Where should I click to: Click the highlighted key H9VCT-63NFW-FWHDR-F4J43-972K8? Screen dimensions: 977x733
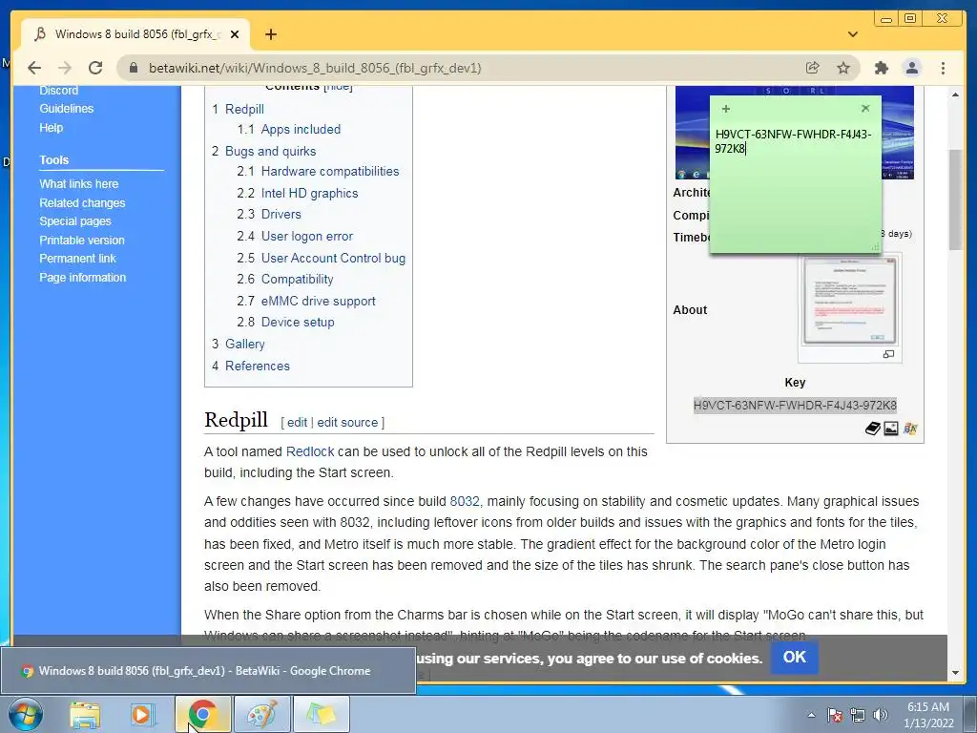(x=795, y=405)
